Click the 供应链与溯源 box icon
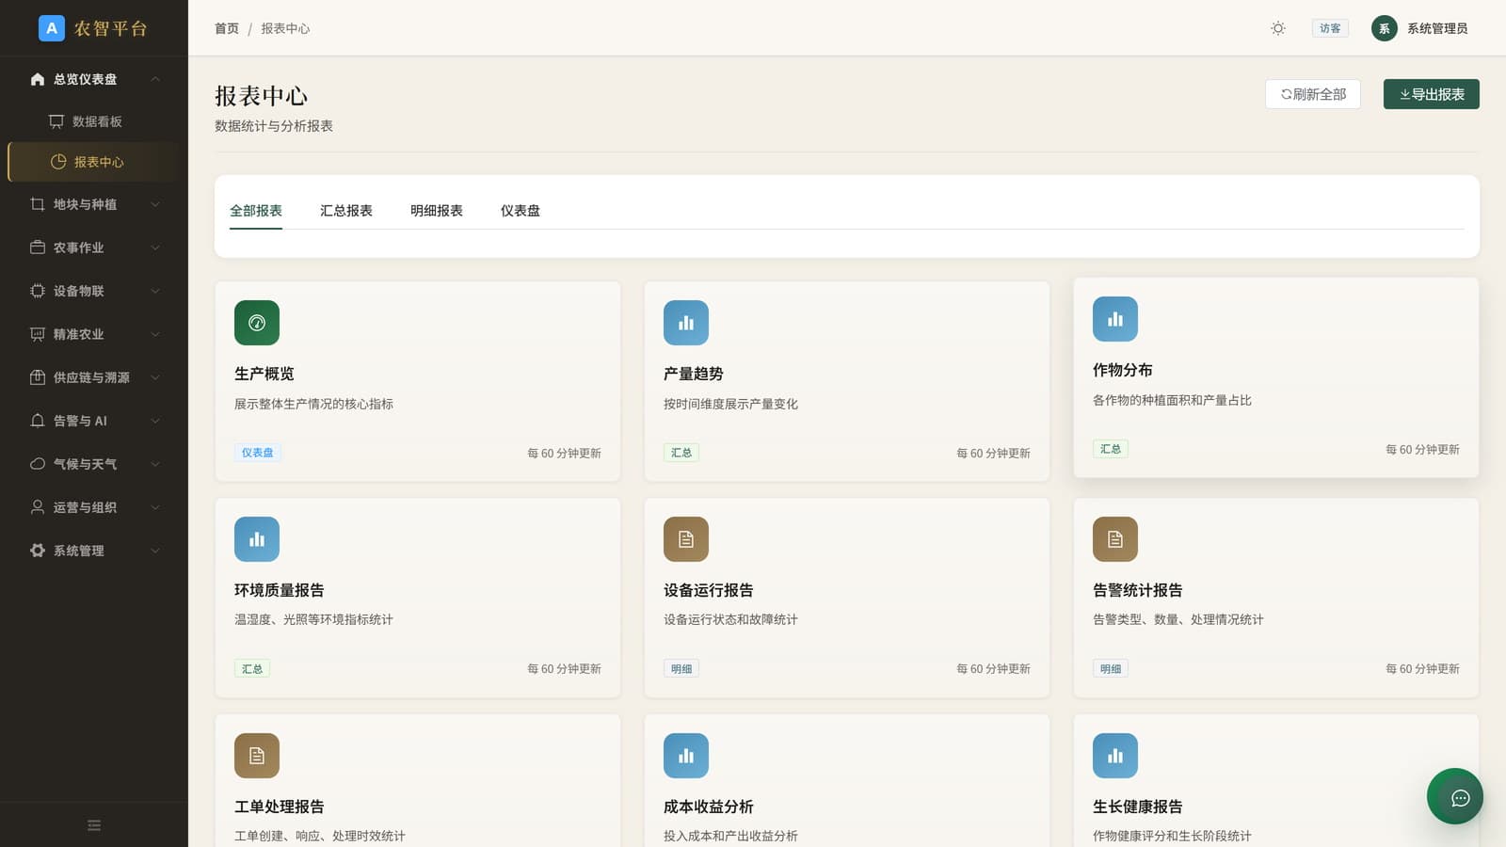This screenshot has height=847, width=1506. click(x=38, y=377)
